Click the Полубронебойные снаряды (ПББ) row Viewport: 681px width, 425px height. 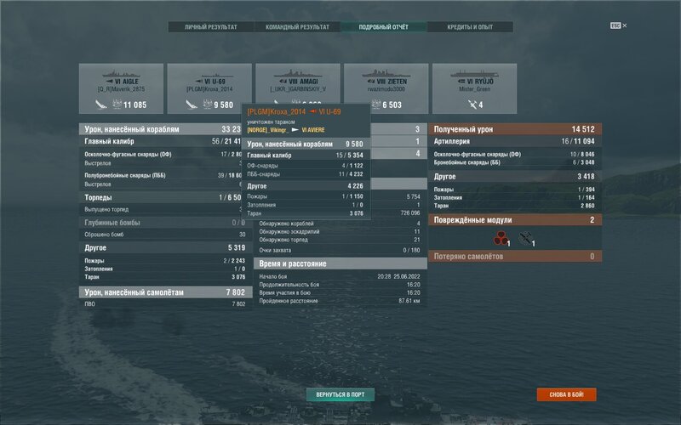click(160, 175)
